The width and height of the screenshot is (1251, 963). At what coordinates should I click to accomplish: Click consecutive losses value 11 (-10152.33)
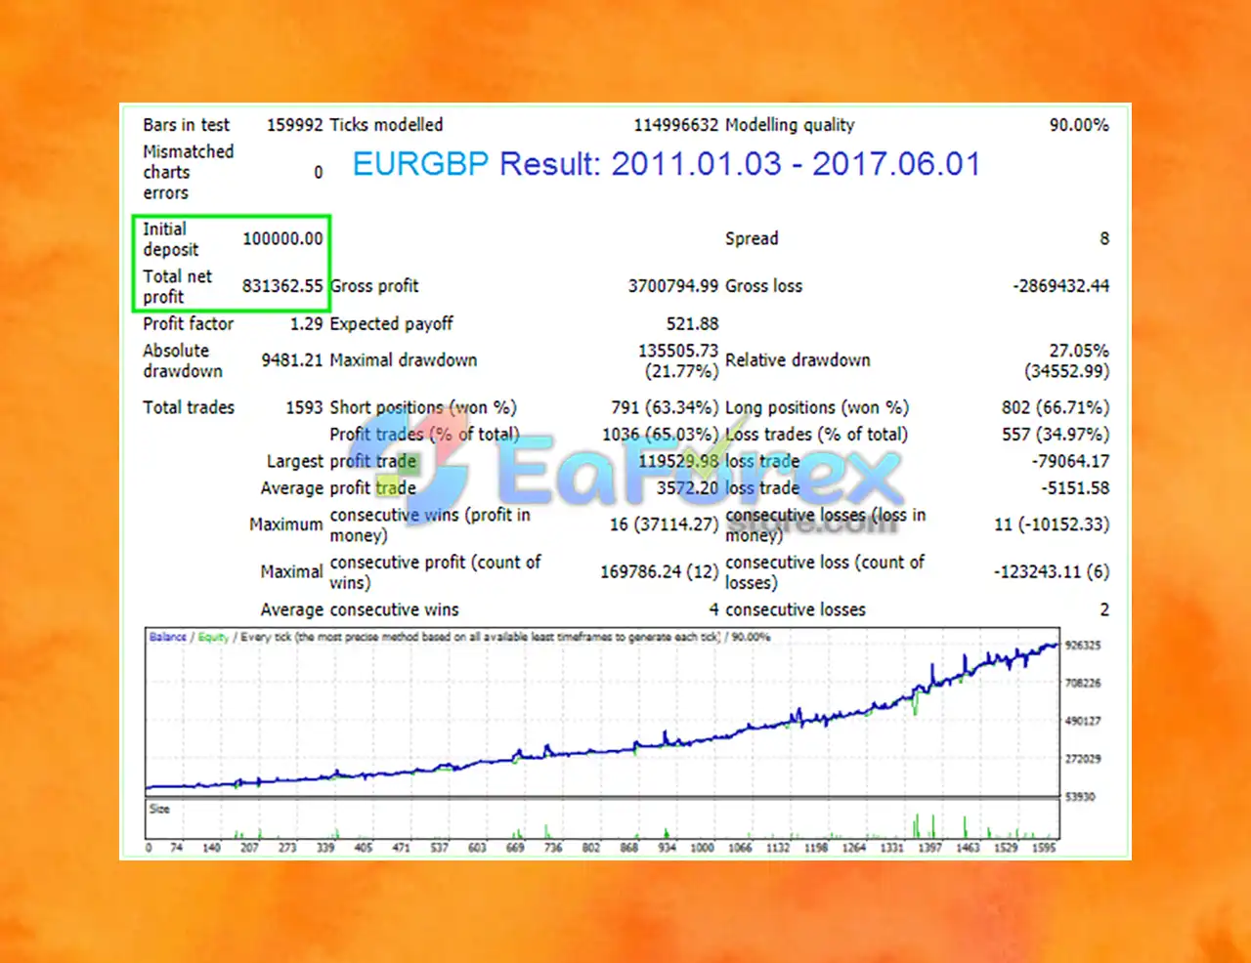point(1052,524)
